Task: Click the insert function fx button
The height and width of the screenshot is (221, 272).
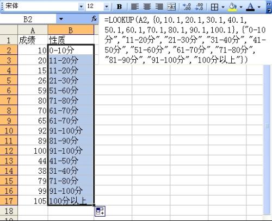Action: pos(94,18)
